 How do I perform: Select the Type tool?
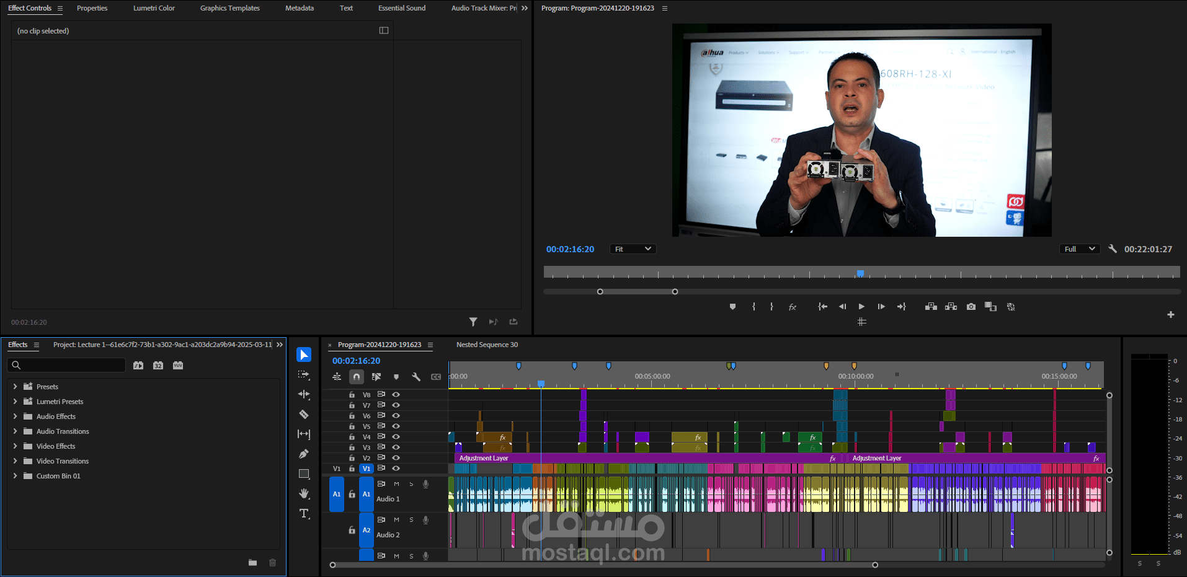click(x=304, y=513)
